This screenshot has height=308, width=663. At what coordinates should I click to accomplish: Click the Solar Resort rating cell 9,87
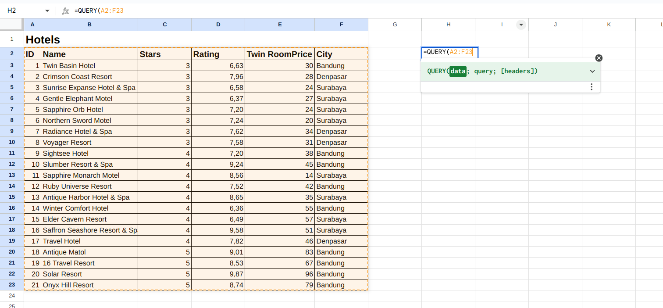coord(218,274)
